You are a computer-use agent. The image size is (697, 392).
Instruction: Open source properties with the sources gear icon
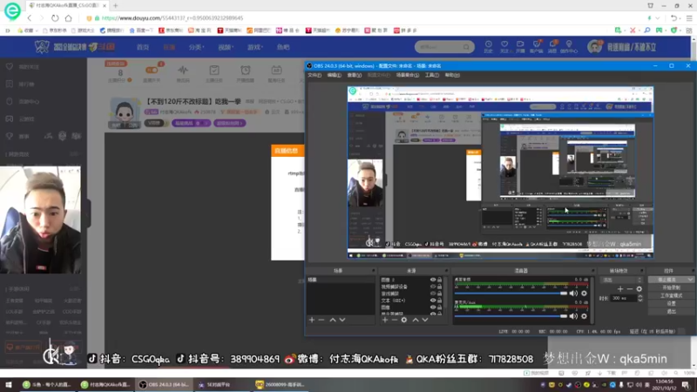(x=404, y=320)
